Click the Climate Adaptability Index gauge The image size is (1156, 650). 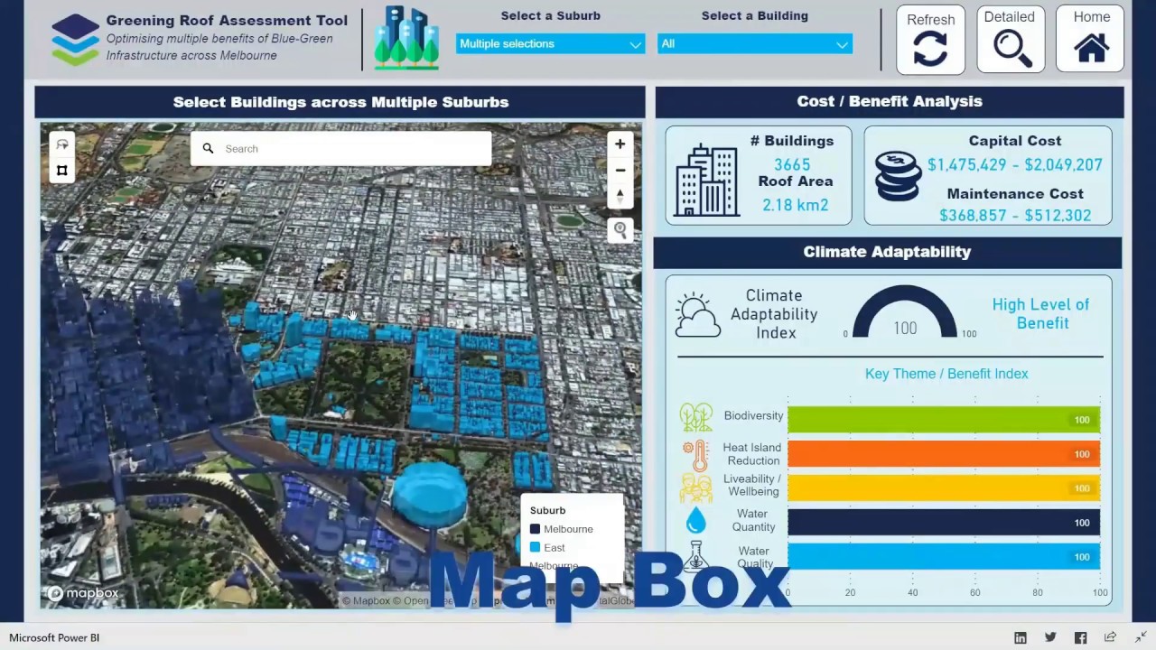tap(905, 313)
